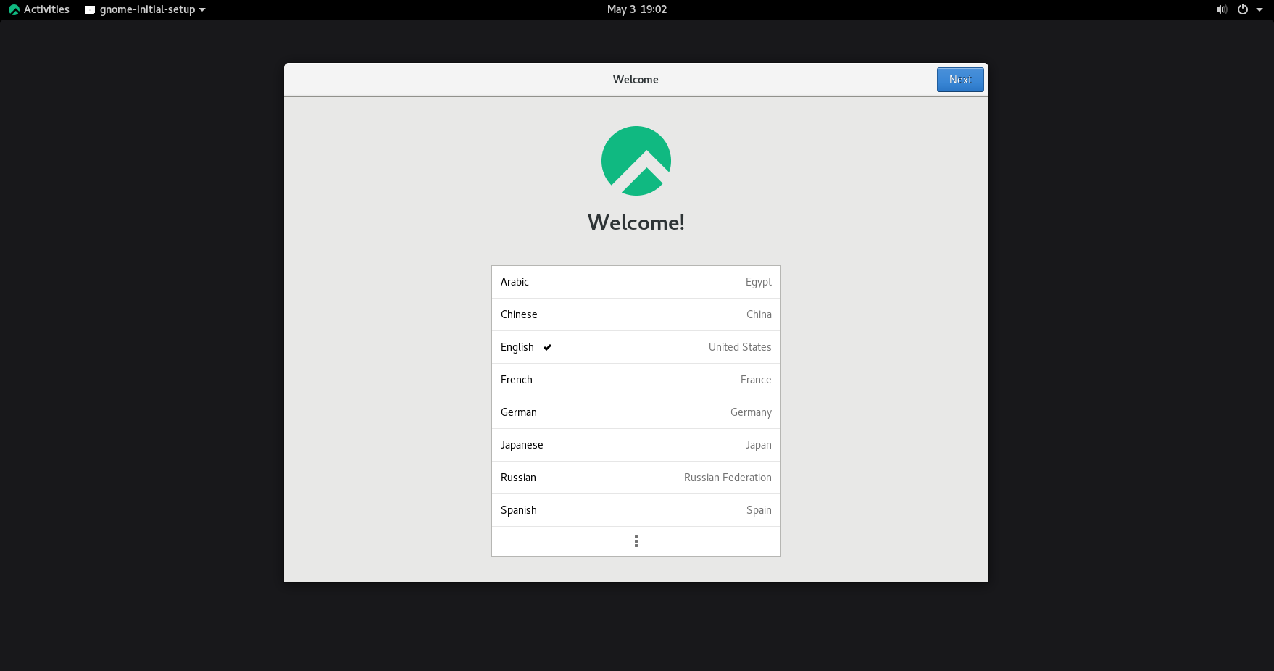The height and width of the screenshot is (671, 1274).
Task: Click the "Russian Federation" region text
Action: (728, 478)
